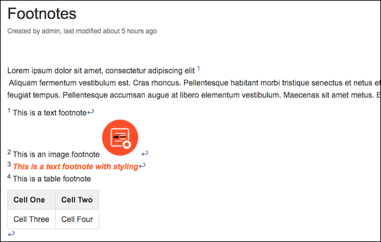This screenshot has height=242, width=381.
Task: Click 'This is an image footnote' text
Action: (x=56, y=154)
